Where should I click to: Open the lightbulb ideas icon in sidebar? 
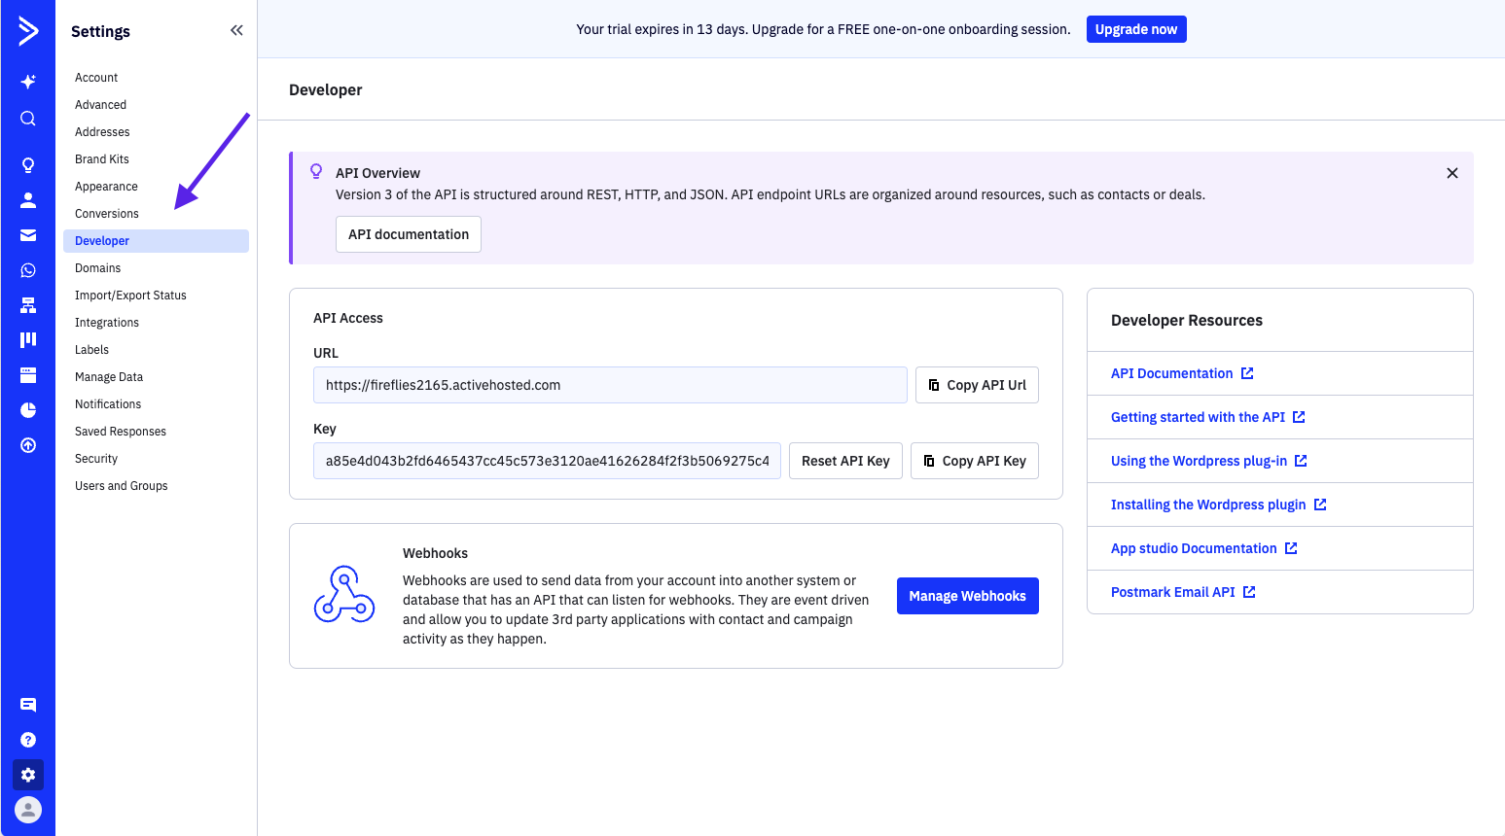tap(28, 165)
